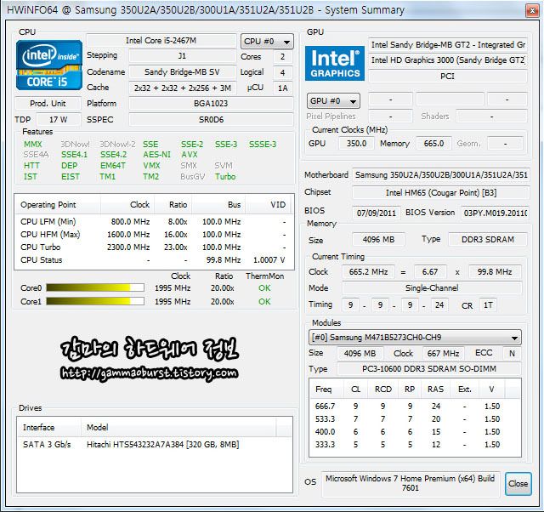This screenshot has height=512, width=544.
Task: Select the CPU Status row
Action: coord(154,260)
